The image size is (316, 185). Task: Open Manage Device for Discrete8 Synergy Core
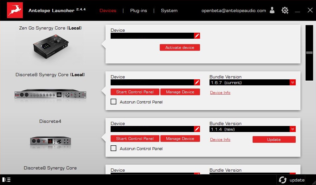tap(180, 92)
